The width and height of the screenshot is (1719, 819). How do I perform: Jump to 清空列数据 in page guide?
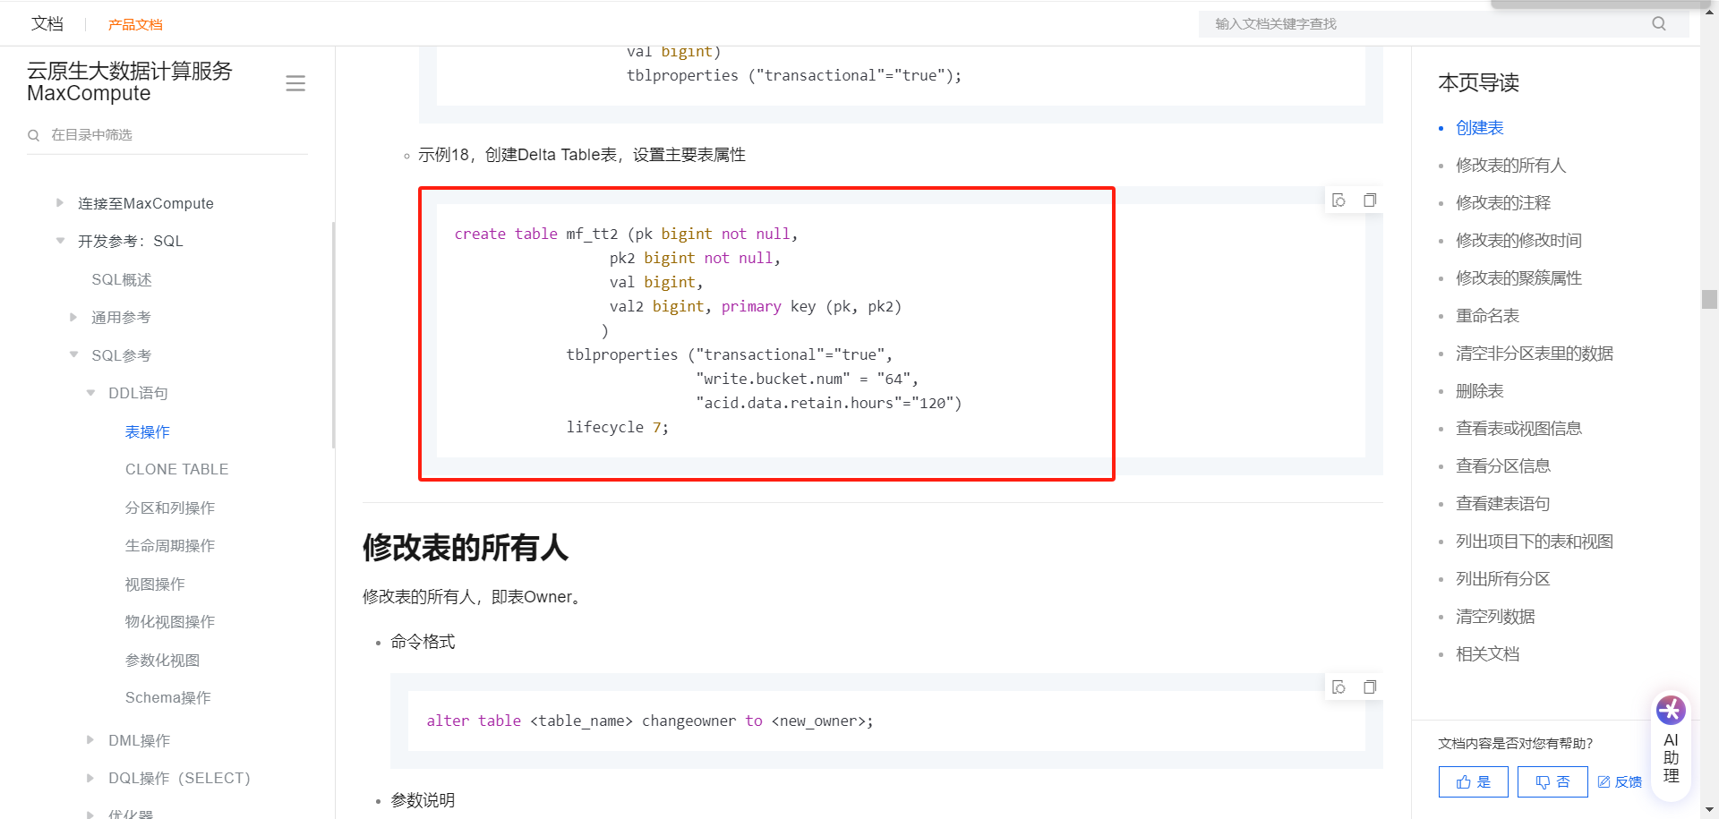1496,617
